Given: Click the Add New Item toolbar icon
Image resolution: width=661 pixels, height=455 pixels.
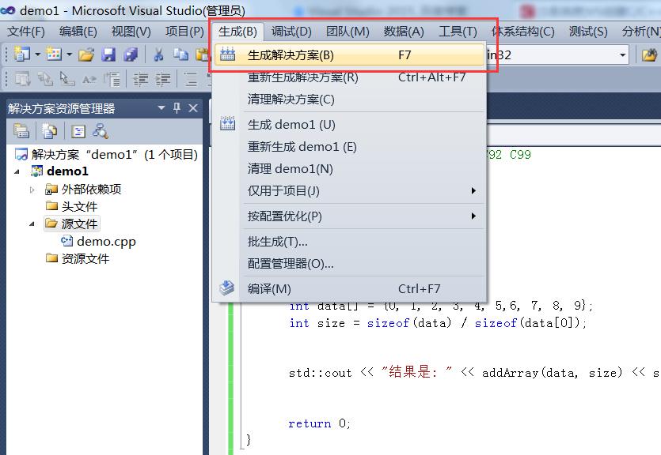Looking at the screenshot, I should (54, 55).
